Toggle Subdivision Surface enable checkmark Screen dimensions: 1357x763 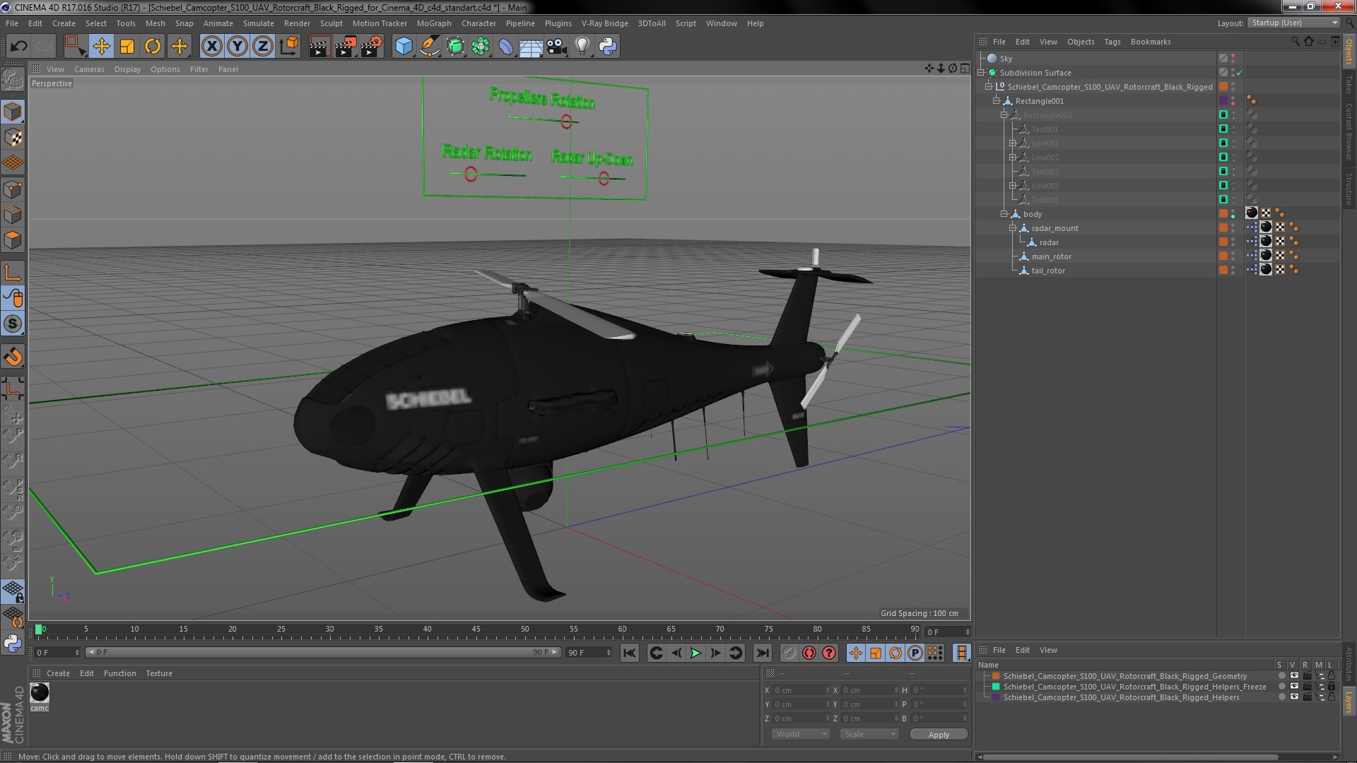coord(1239,73)
